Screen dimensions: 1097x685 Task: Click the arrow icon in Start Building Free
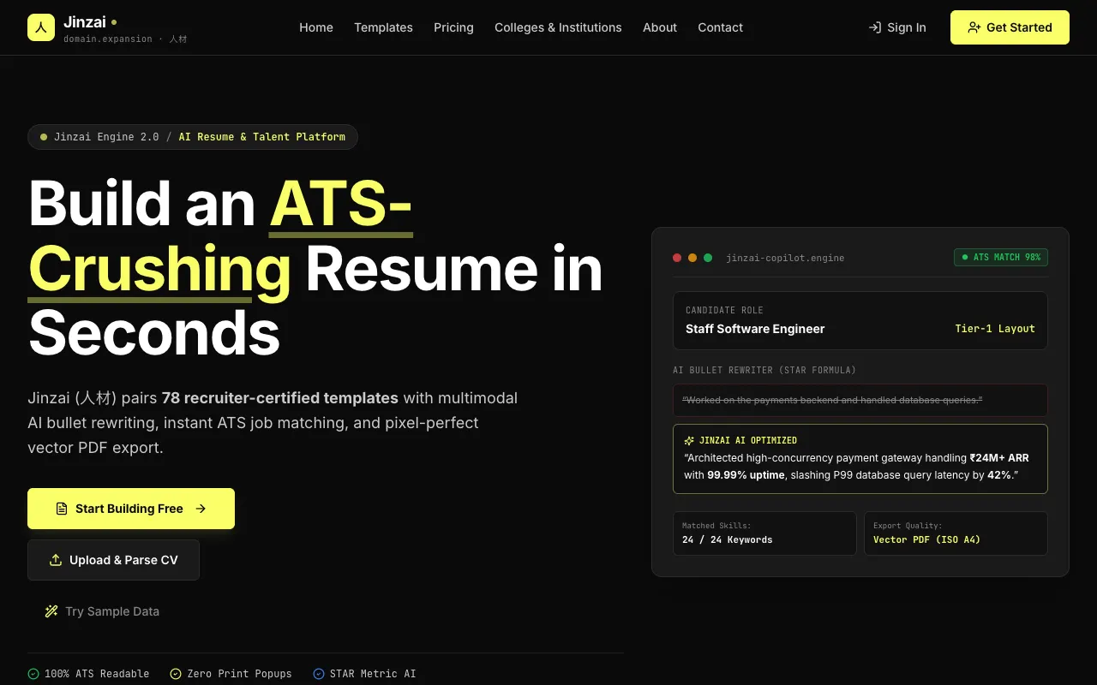[x=201, y=509]
